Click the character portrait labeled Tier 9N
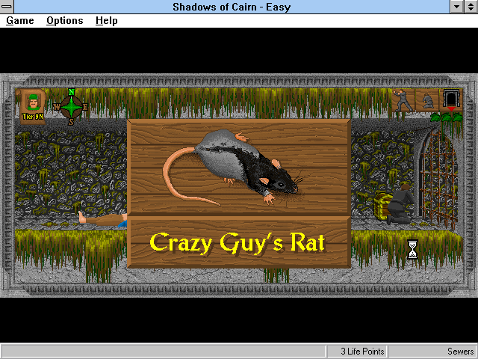The width and height of the screenshot is (478, 359). (x=33, y=106)
